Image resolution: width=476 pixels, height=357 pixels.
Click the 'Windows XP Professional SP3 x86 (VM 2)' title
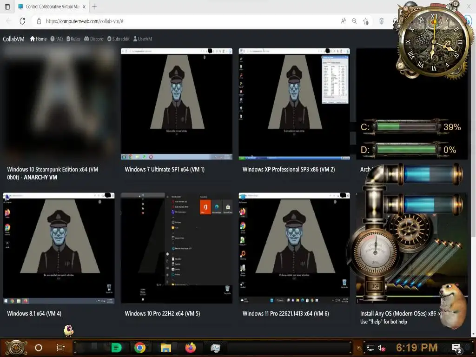[x=288, y=169]
